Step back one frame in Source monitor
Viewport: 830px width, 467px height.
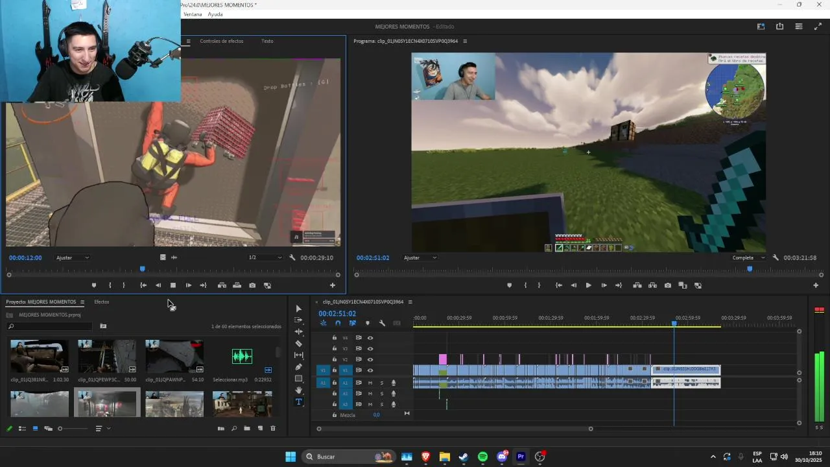pyautogui.click(x=158, y=285)
